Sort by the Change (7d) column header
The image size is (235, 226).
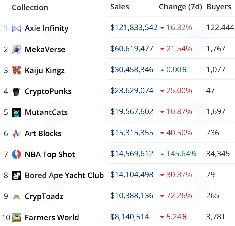tap(181, 7)
